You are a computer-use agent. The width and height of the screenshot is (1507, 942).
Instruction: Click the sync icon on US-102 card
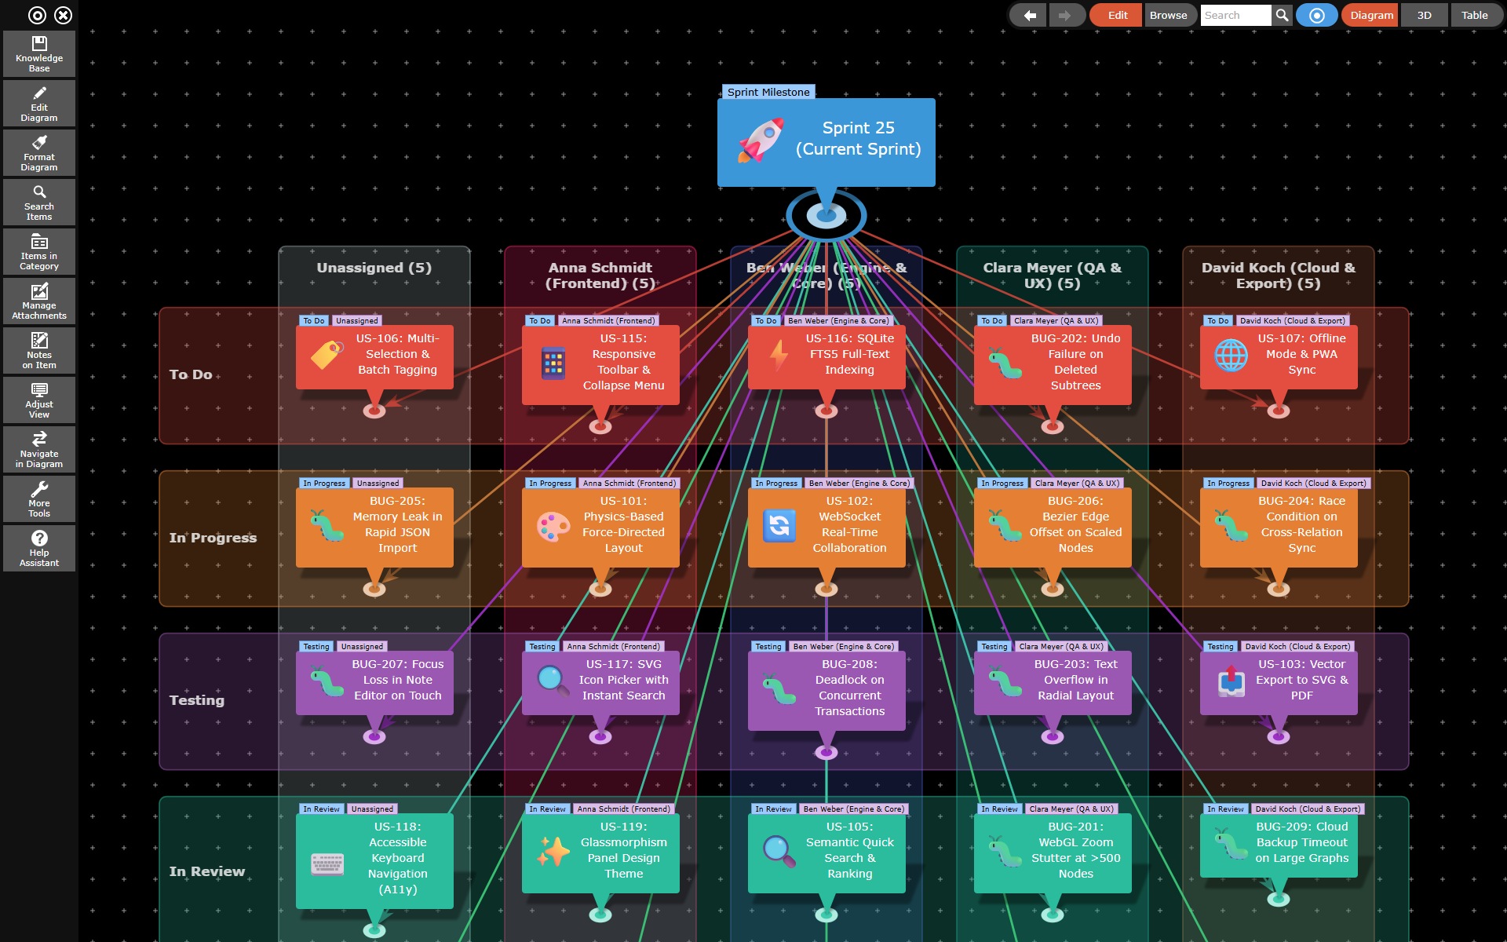tap(779, 526)
